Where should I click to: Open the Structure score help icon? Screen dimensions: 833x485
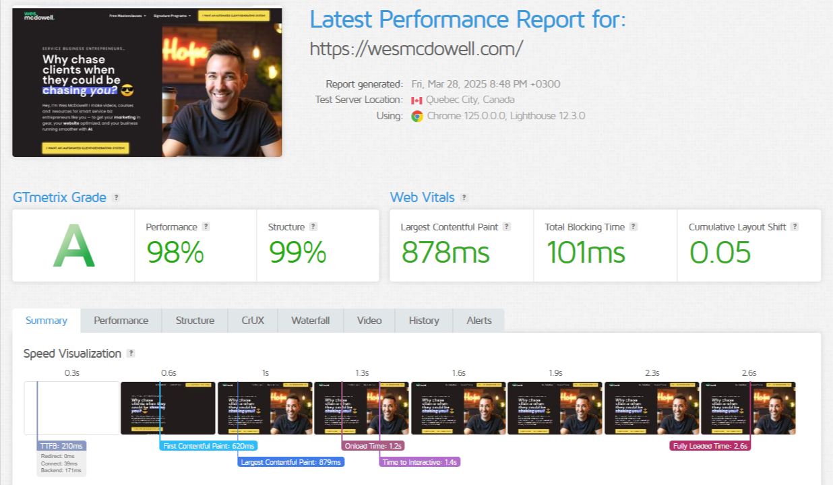[313, 227]
